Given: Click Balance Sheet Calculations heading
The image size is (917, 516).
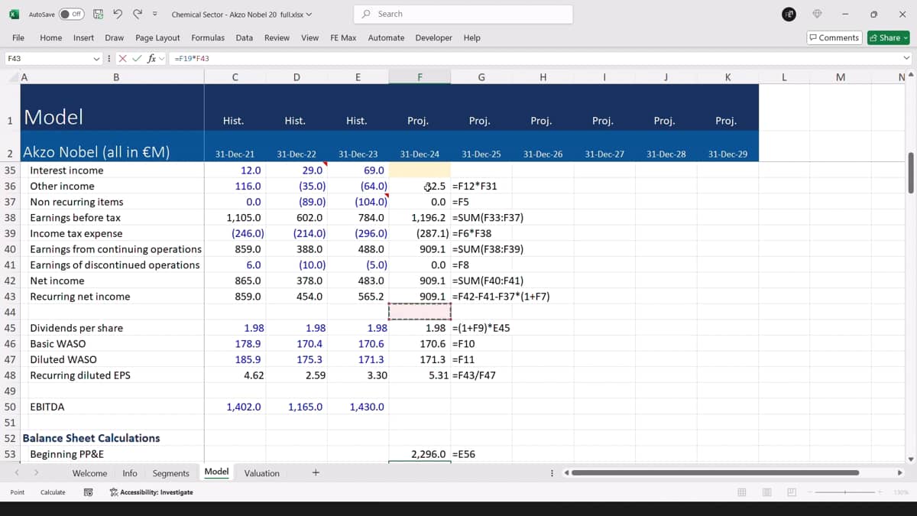Looking at the screenshot, I should coord(91,438).
